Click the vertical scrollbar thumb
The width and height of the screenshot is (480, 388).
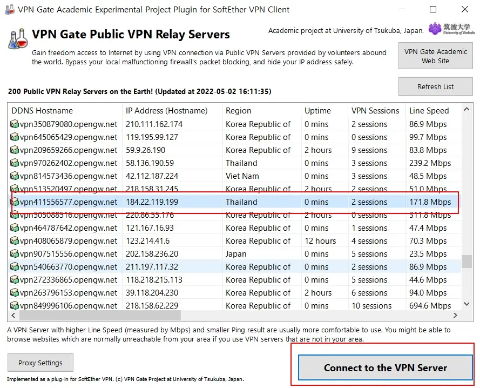[467, 262]
